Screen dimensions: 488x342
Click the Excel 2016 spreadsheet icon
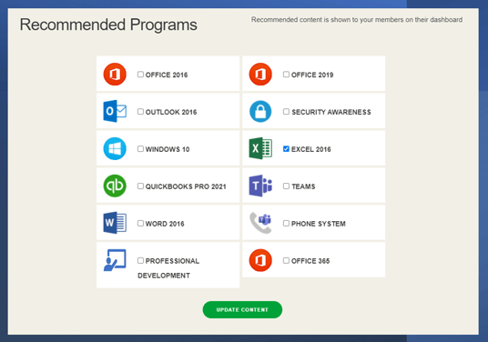coord(260,148)
